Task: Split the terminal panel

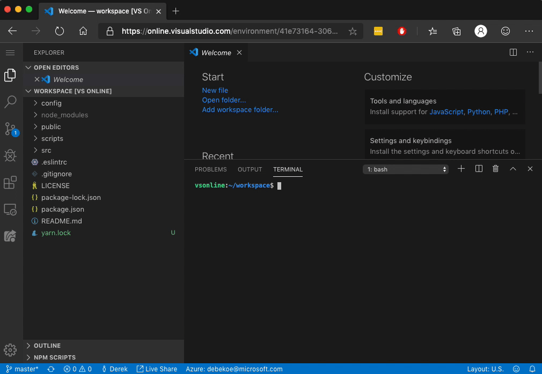Action: coord(479,169)
